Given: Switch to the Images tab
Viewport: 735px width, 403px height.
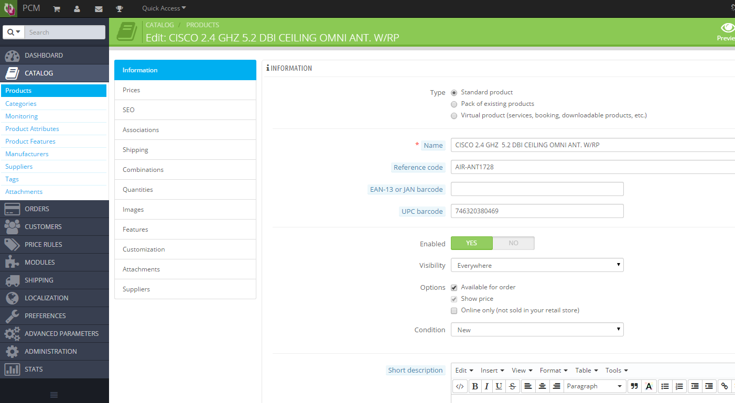Looking at the screenshot, I should [x=185, y=210].
